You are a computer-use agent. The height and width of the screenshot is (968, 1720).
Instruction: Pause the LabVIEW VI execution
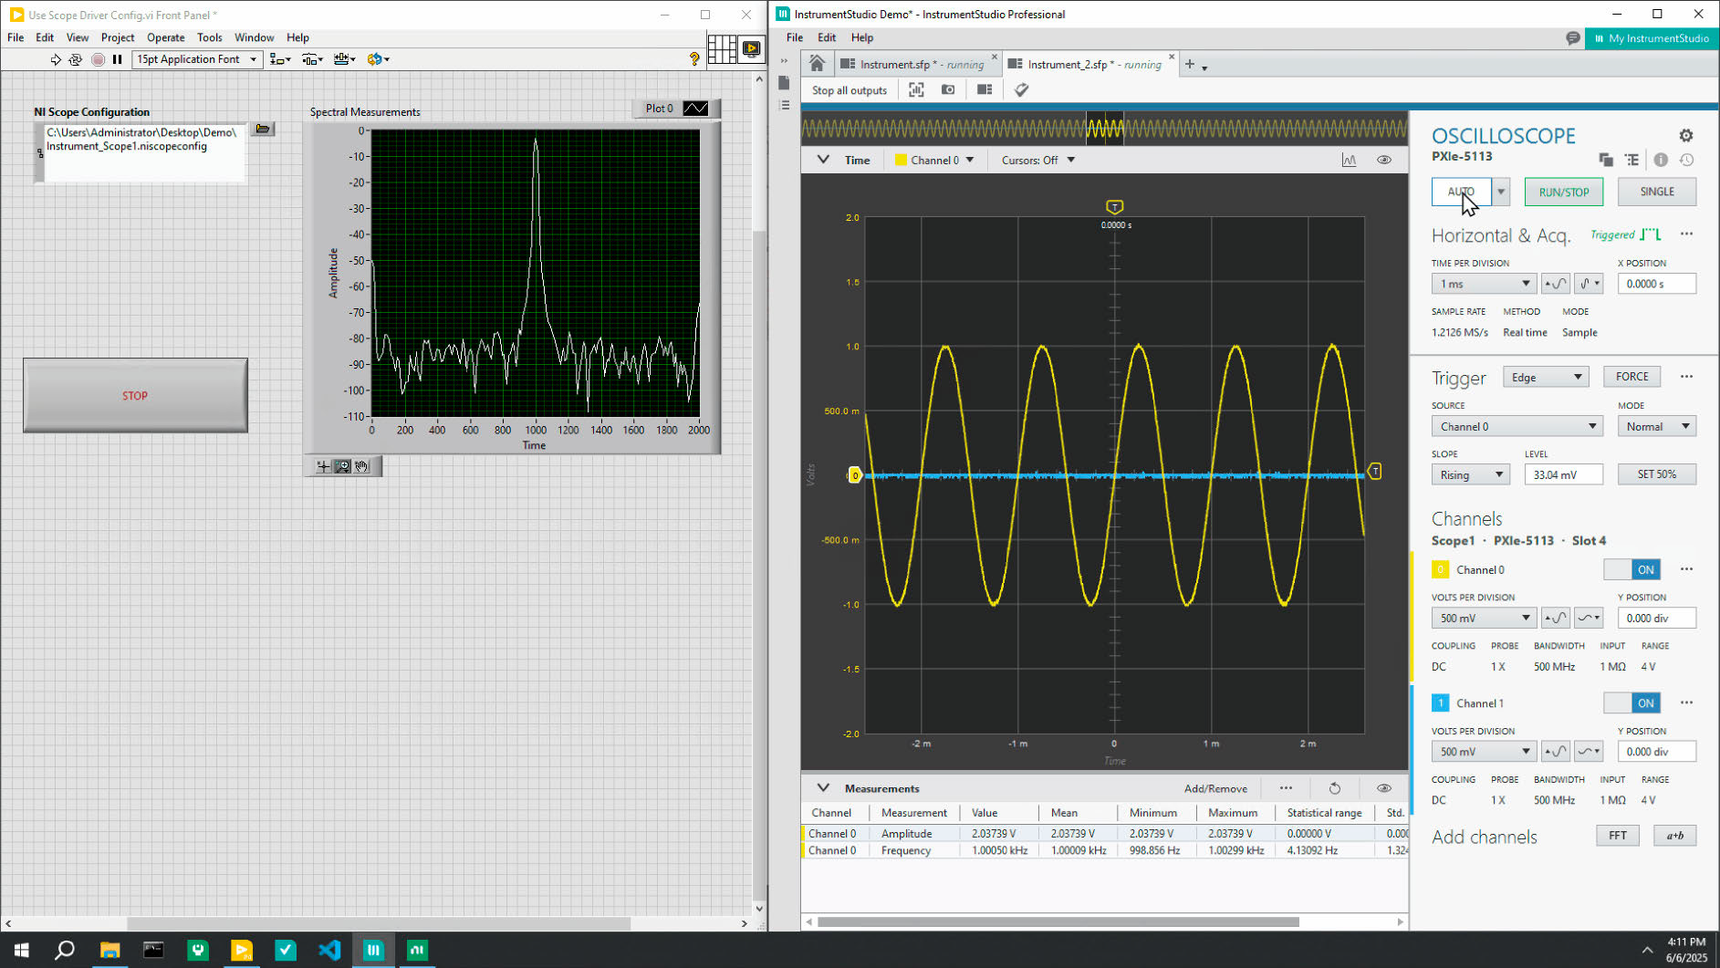(118, 59)
